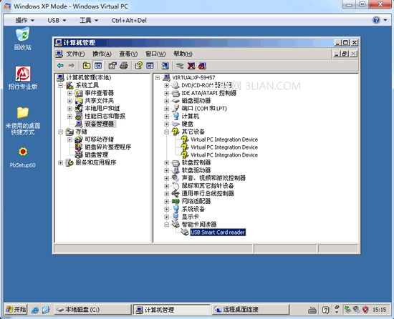Switch to 远程桌面连接 taskbar button
Viewport: 394px width, 319px height.
[x=251, y=310]
